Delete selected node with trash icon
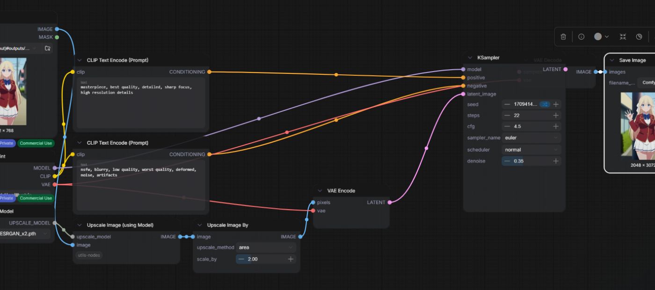655x290 pixels. pos(563,36)
